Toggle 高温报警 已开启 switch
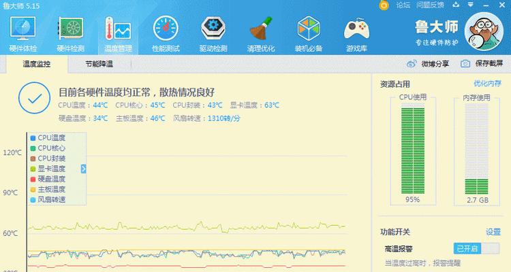Viewport: 511px width, 272px height. [x=476, y=249]
